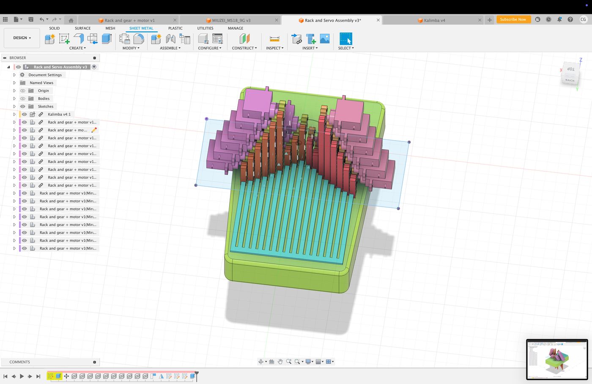This screenshot has height=384, width=592.
Task: Activate the Select tool icon
Action: point(345,39)
